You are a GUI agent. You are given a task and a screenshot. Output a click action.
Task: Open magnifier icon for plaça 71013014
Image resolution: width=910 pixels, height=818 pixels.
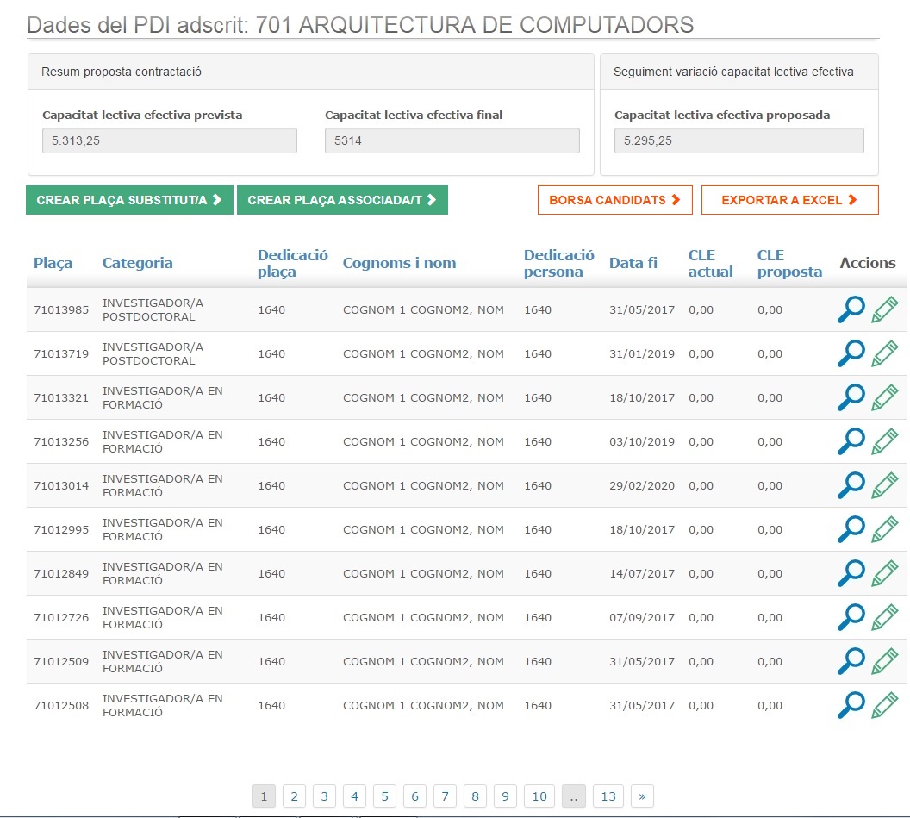[851, 485]
